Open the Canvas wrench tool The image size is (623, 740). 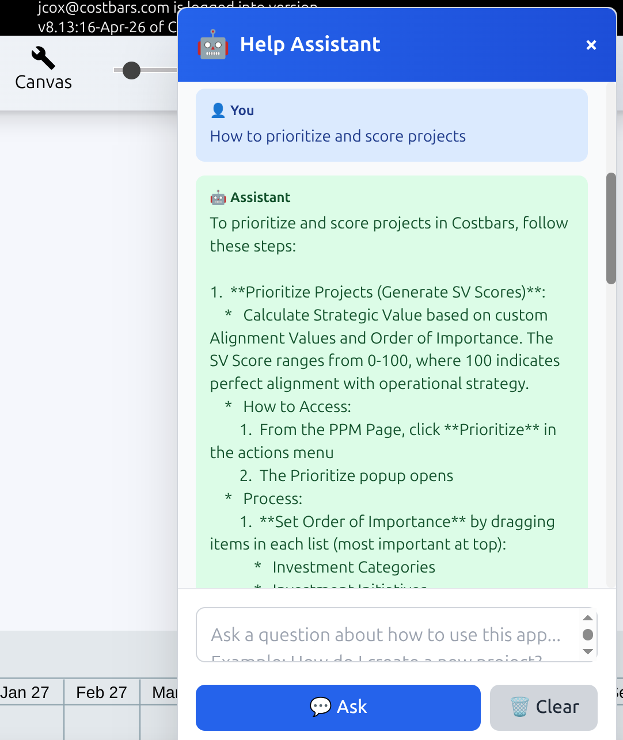(43, 68)
